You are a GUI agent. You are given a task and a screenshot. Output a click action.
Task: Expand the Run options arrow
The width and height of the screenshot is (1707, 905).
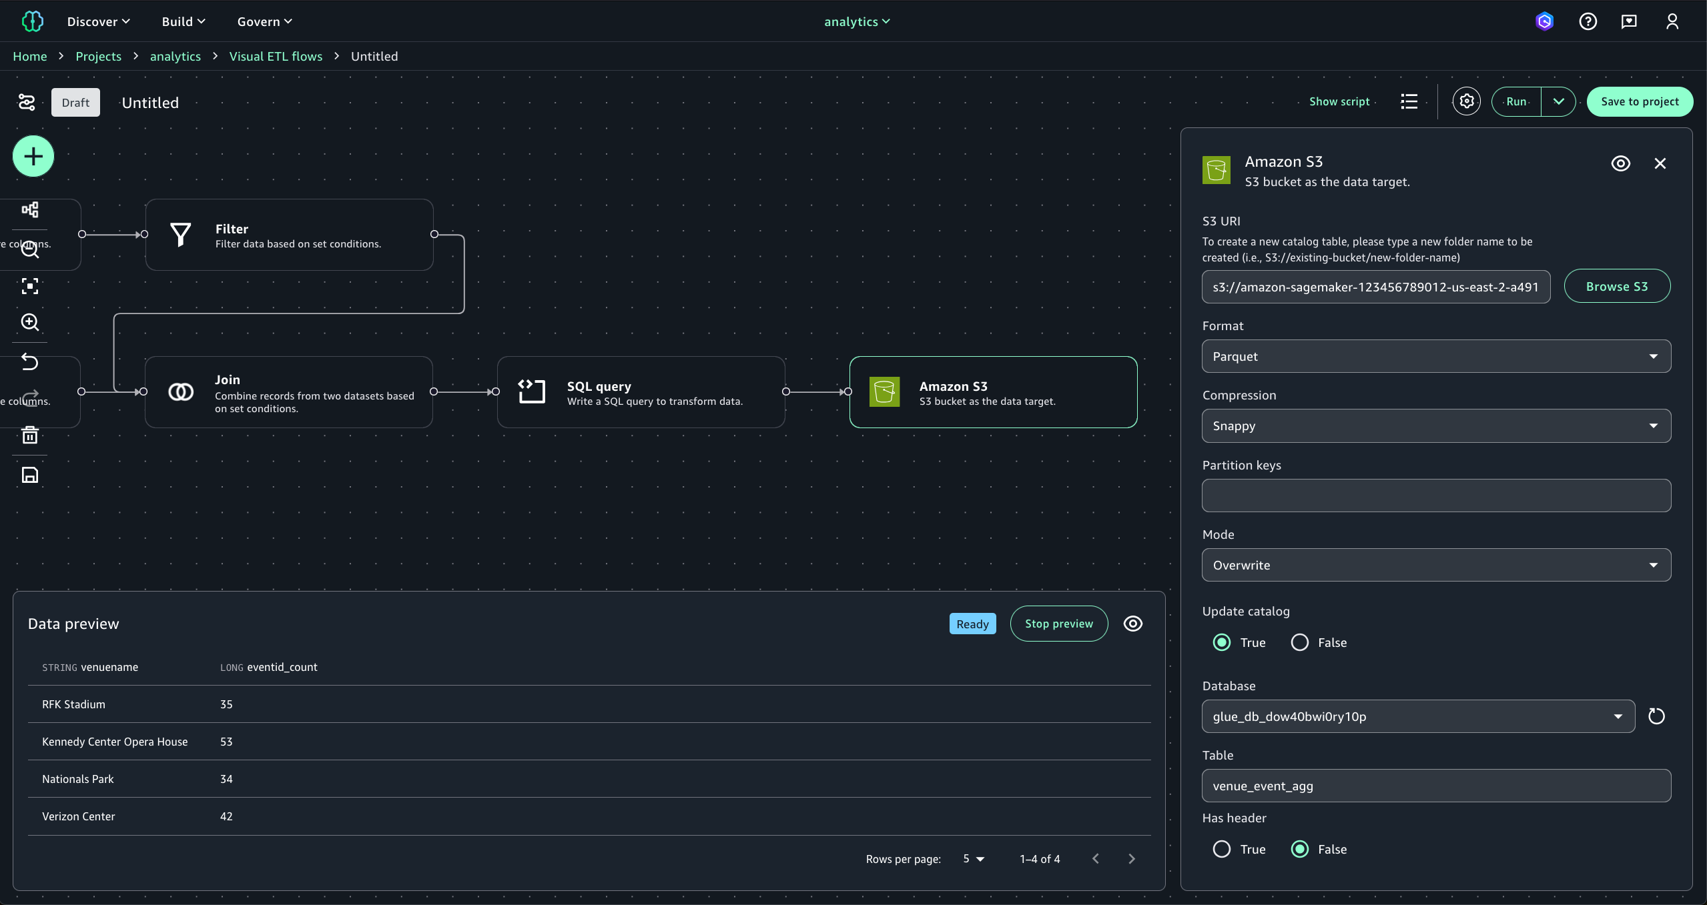(x=1559, y=101)
